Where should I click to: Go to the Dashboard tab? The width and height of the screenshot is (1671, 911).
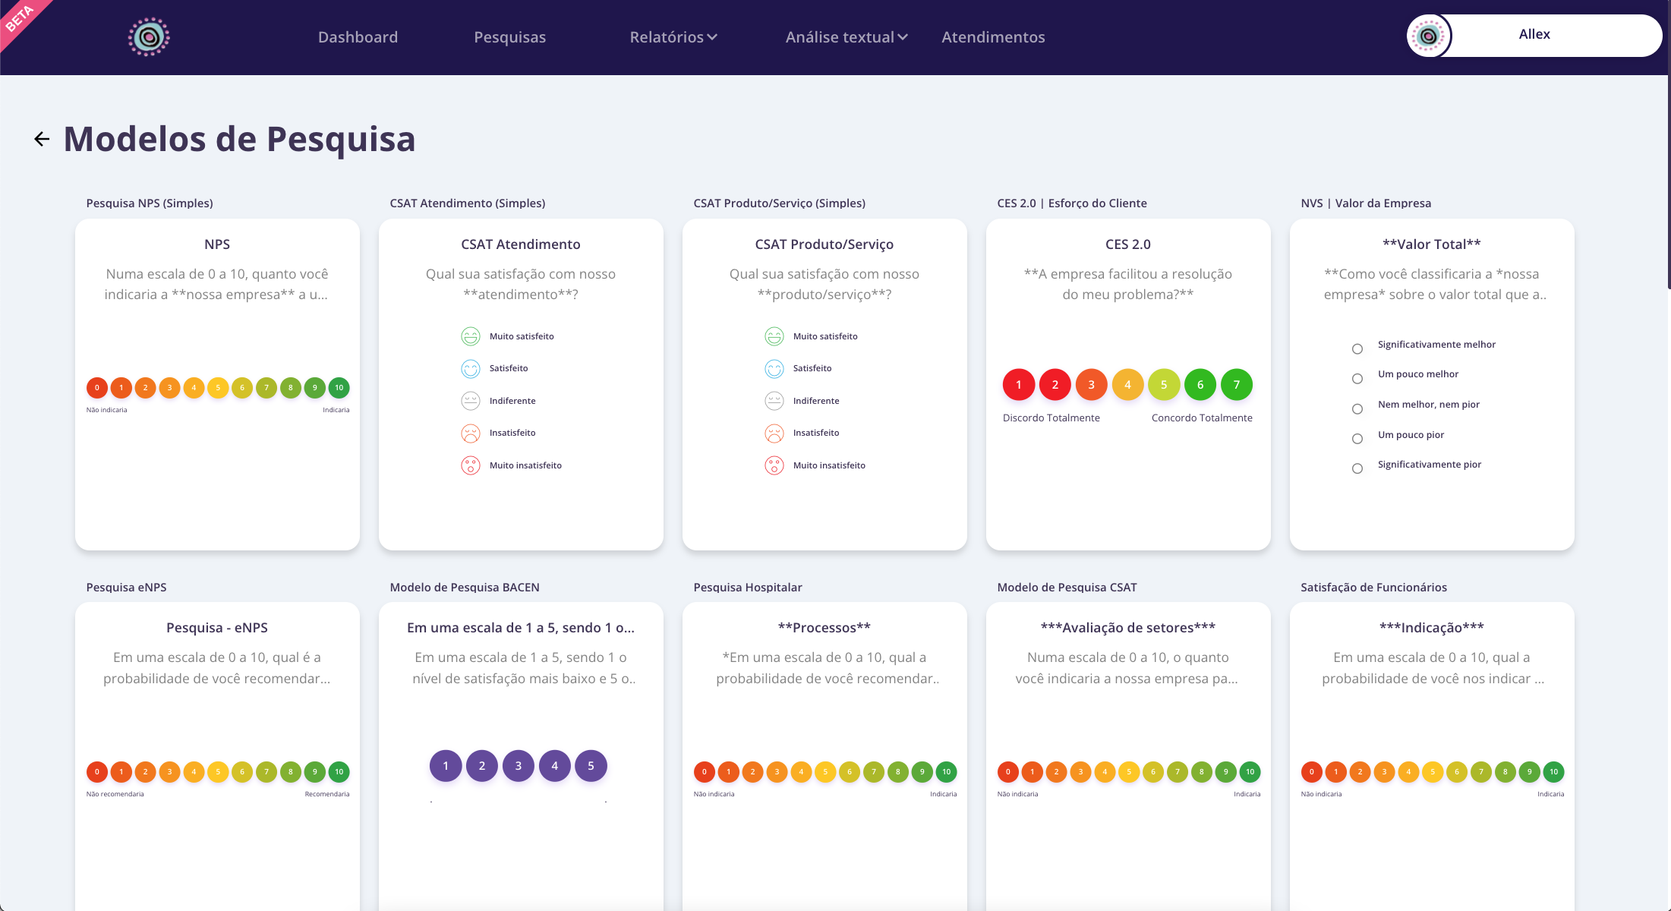click(x=358, y=37)
